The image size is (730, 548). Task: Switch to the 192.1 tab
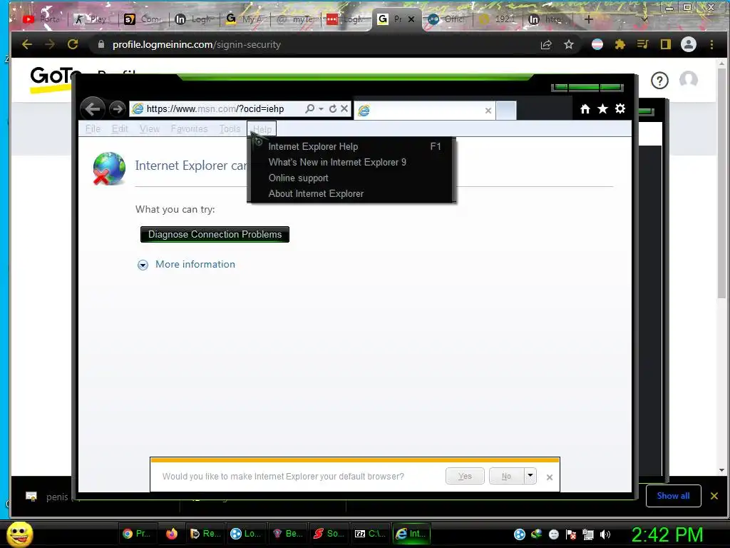[497, 19]
